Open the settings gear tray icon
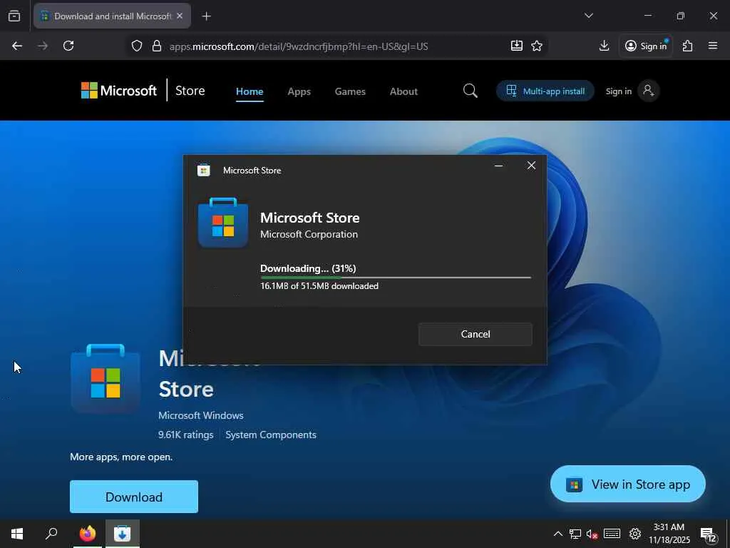 pos(635,534)
